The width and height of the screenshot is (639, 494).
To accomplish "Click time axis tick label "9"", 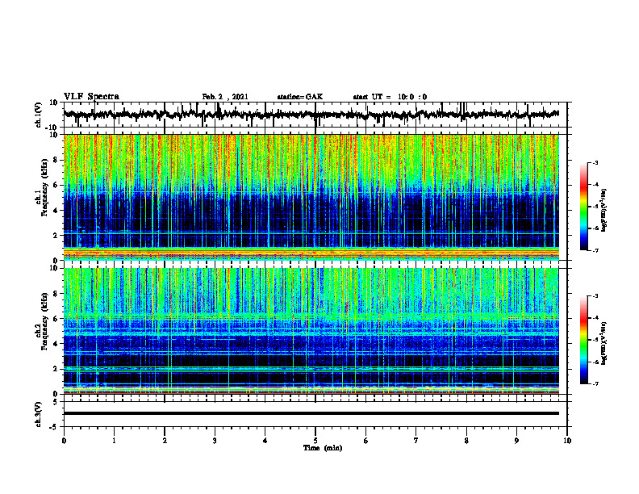I will 516,441.
